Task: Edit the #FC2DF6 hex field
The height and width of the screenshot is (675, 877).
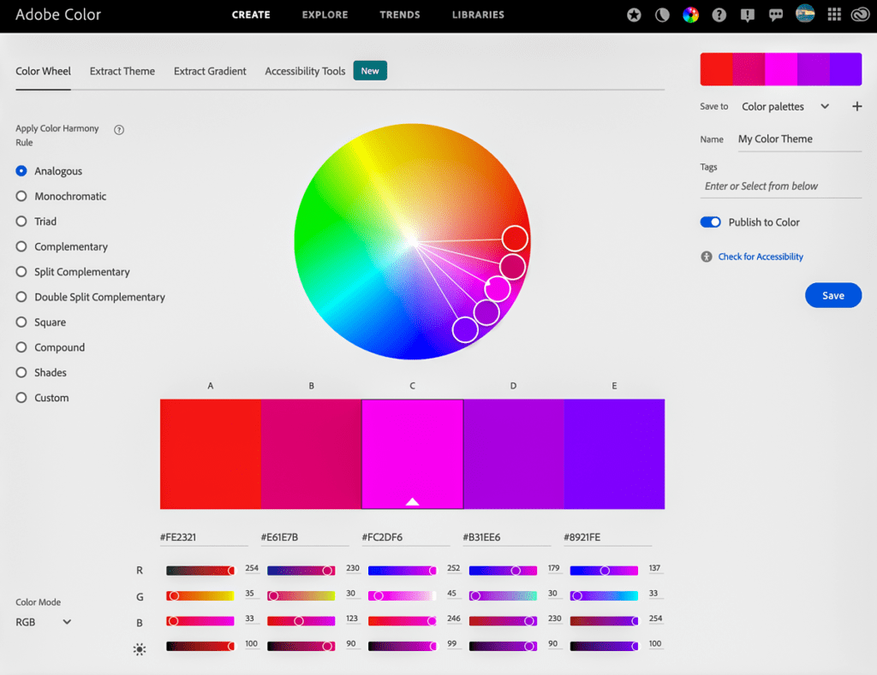Action: (405, 537)
